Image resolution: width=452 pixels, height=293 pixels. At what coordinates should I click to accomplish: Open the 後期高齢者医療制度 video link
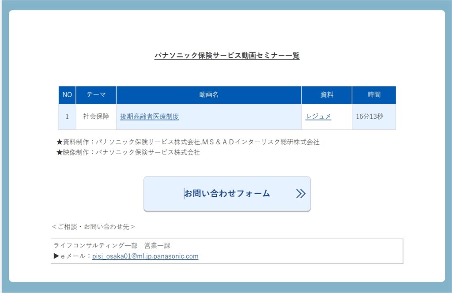[150, 116]
